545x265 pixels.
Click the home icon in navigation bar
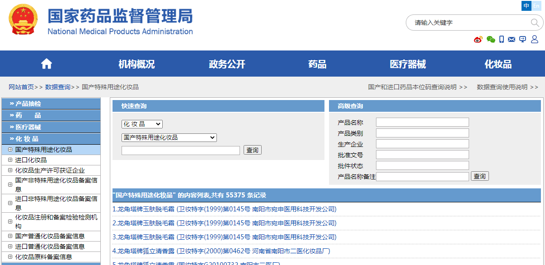tap(47, 64)
